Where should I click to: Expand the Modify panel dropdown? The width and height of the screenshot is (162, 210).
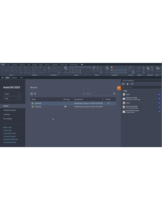[35, 75]
